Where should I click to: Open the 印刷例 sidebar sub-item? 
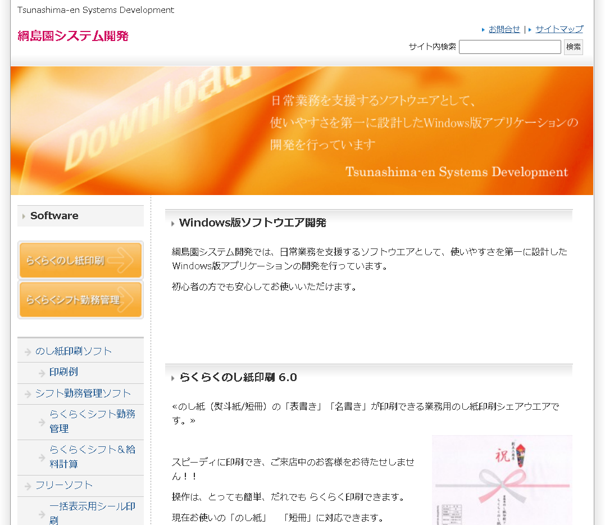63,372
